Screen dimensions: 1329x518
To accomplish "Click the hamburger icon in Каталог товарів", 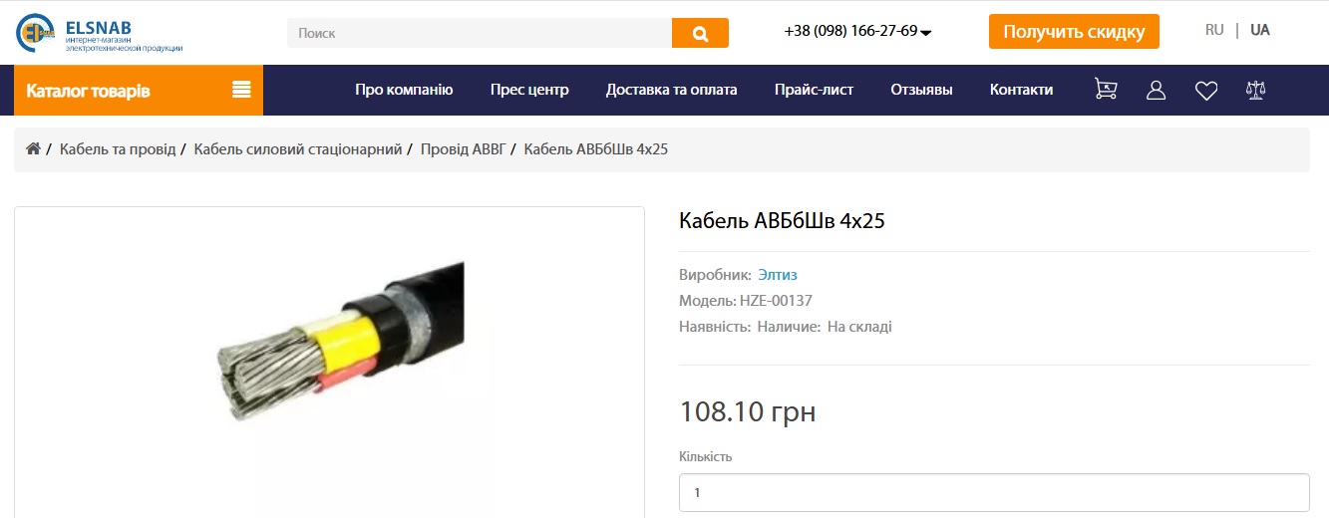I will click(240, 90).
